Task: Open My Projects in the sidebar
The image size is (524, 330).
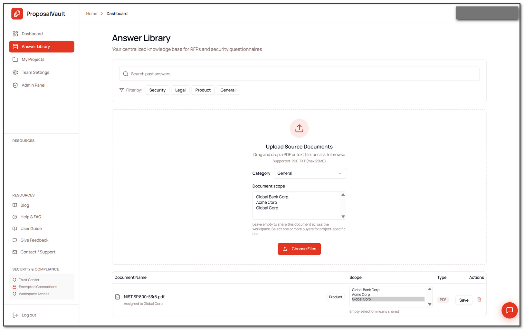Action: [x=42, y=60]
